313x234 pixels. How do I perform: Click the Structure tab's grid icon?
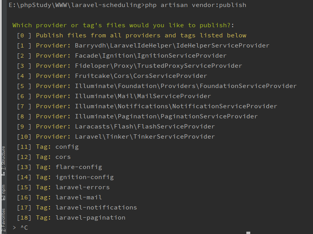coord(3,173)
